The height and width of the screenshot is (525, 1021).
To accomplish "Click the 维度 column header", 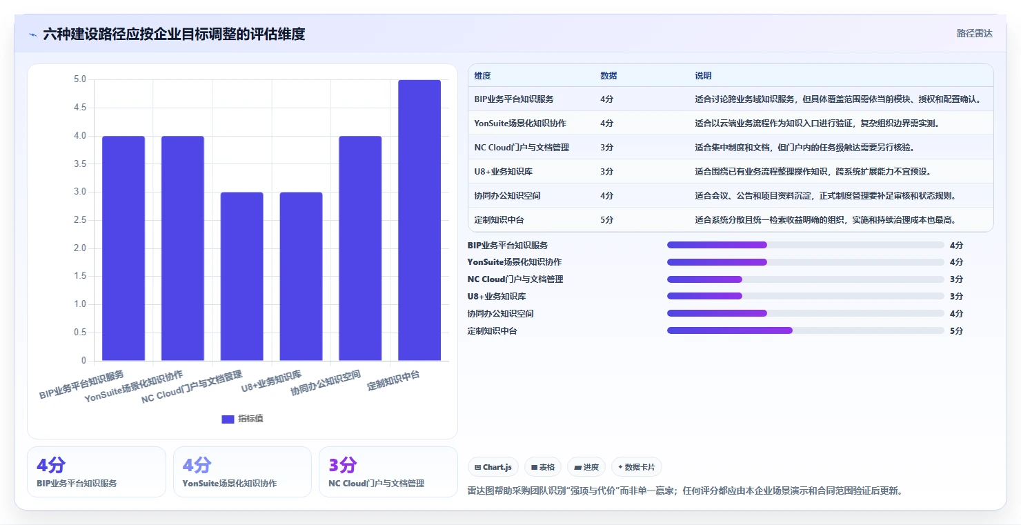I will (x=482, y=76).
